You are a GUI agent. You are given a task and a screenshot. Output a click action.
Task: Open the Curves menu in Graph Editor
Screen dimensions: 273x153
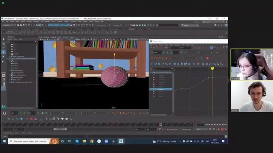coord(166,45)
